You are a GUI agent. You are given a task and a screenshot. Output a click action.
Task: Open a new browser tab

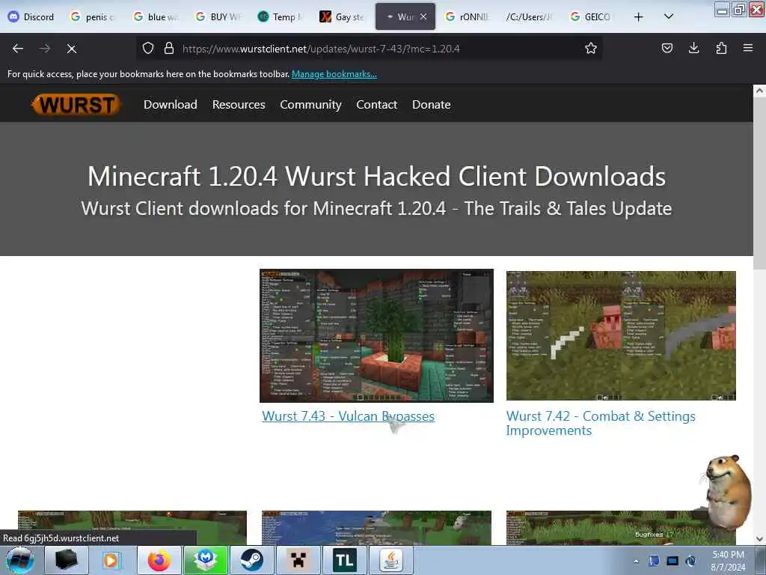pos(638,17)
